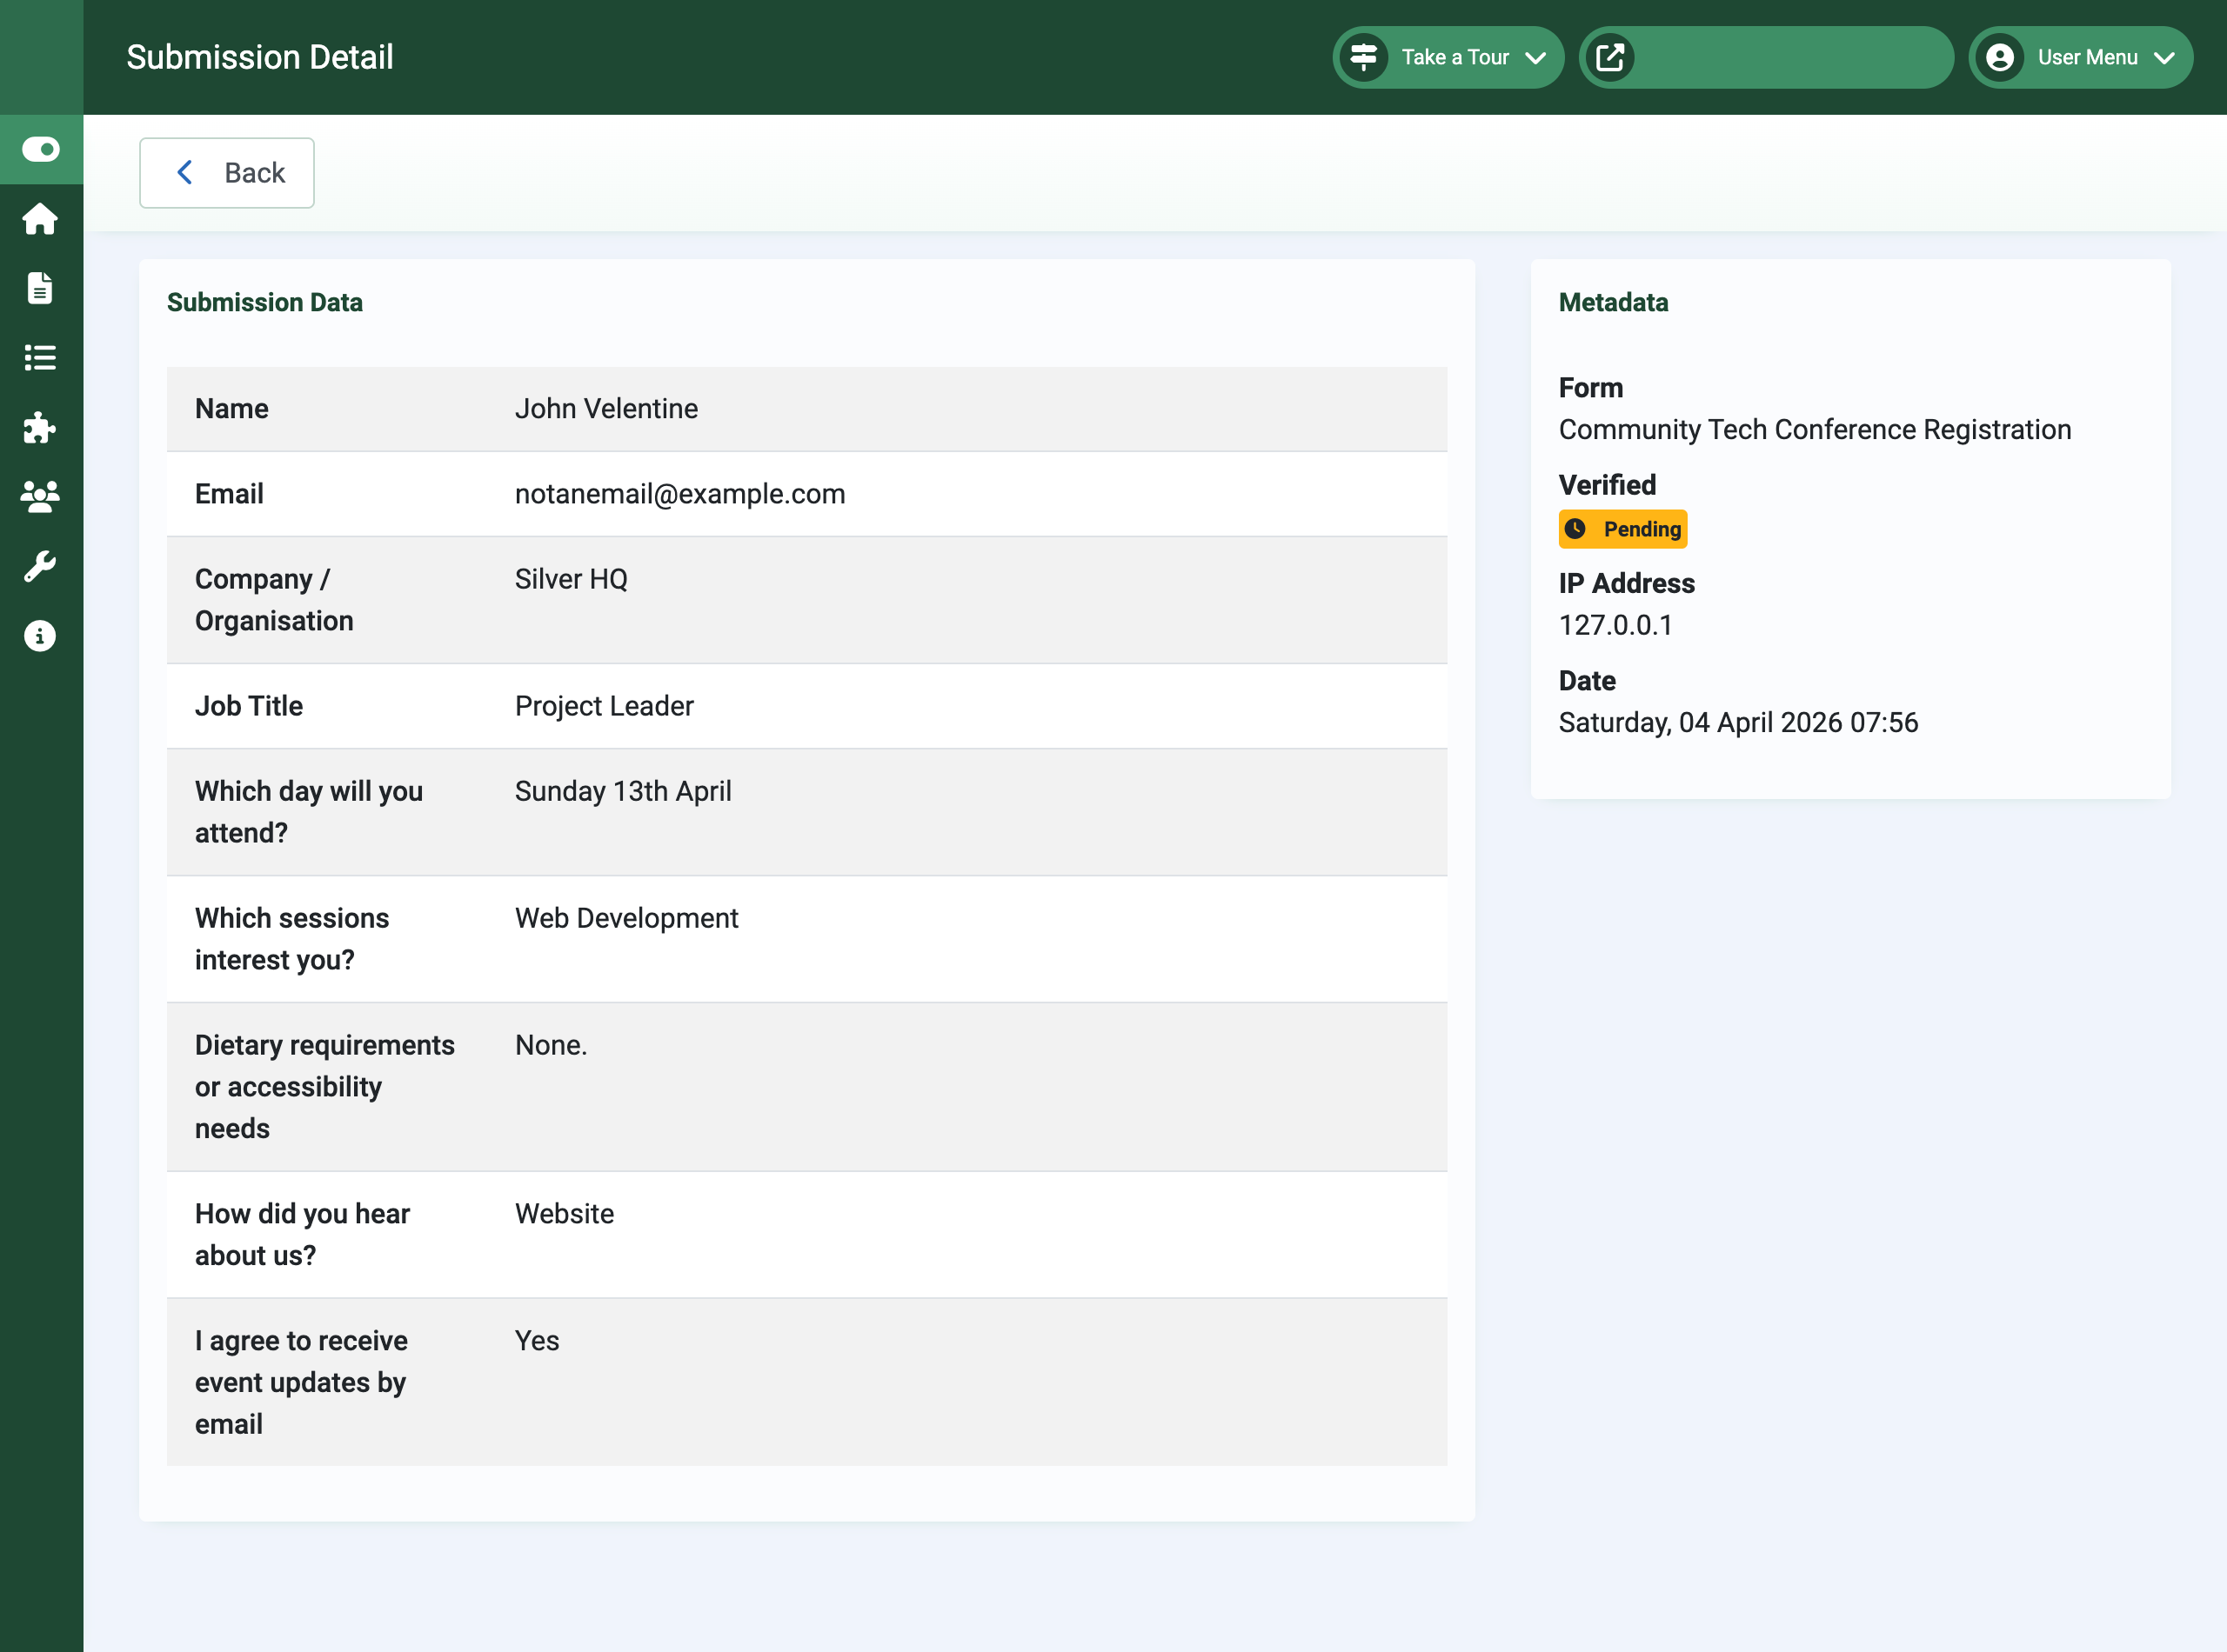The height and width of the screenshot is (1652, 2227).
Task: Click the Submission Detail page title
Action: [x=259, y=57]
